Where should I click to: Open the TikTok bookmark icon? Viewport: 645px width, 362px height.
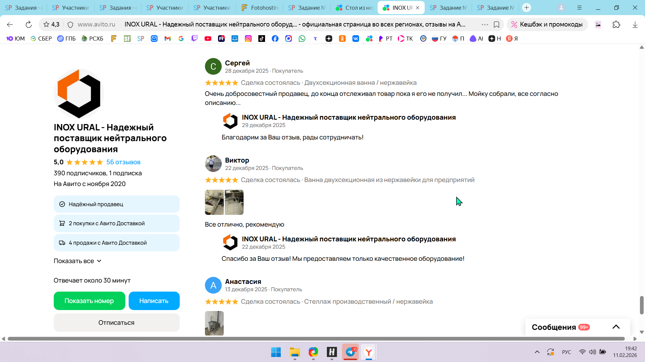point(262,39)
